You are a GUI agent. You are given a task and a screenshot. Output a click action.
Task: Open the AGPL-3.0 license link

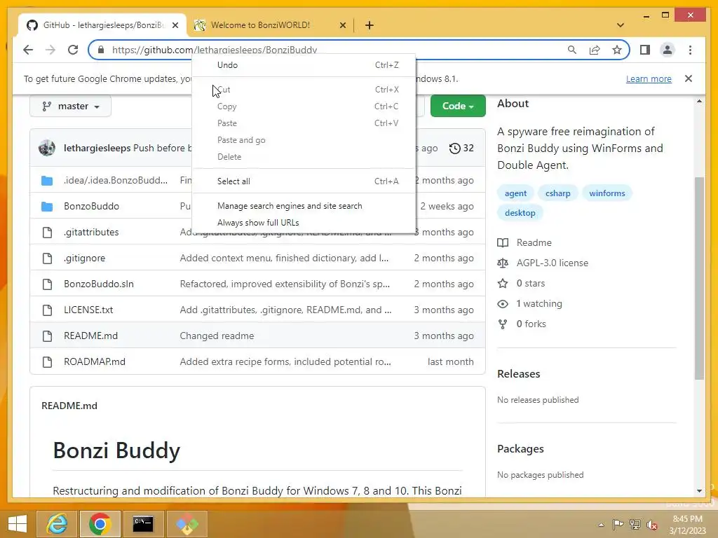543,263
